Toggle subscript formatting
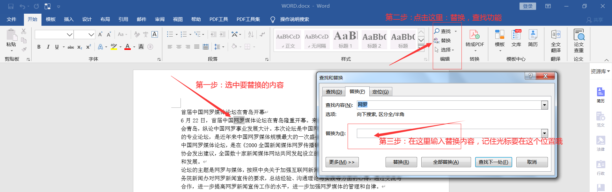This screenshot has height=192, width=612. point(80,47)
